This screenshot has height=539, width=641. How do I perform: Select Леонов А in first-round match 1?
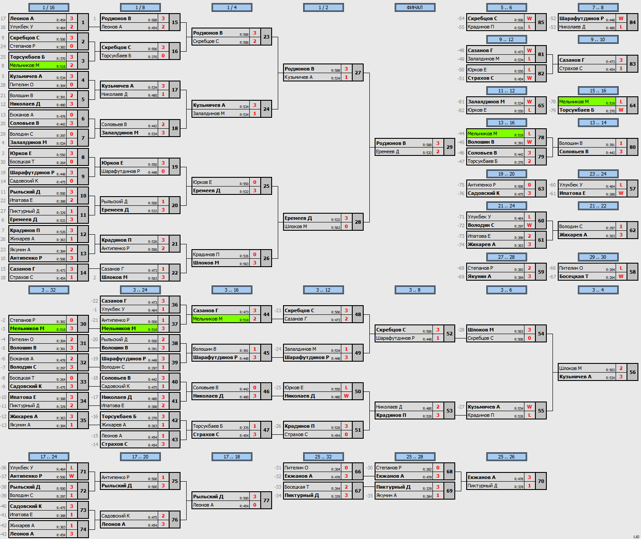(37, 18)
